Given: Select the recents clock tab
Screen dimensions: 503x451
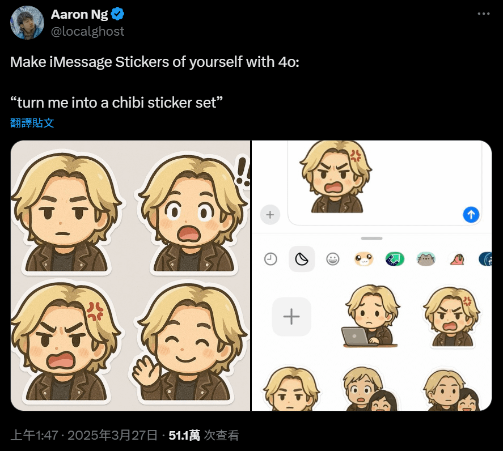Looking at the screenshot, I should (271, 259).
